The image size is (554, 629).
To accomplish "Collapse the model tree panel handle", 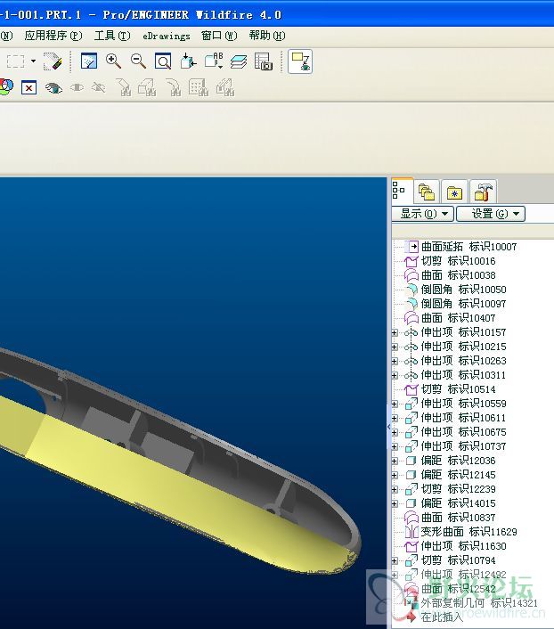I will pos(388,427).
